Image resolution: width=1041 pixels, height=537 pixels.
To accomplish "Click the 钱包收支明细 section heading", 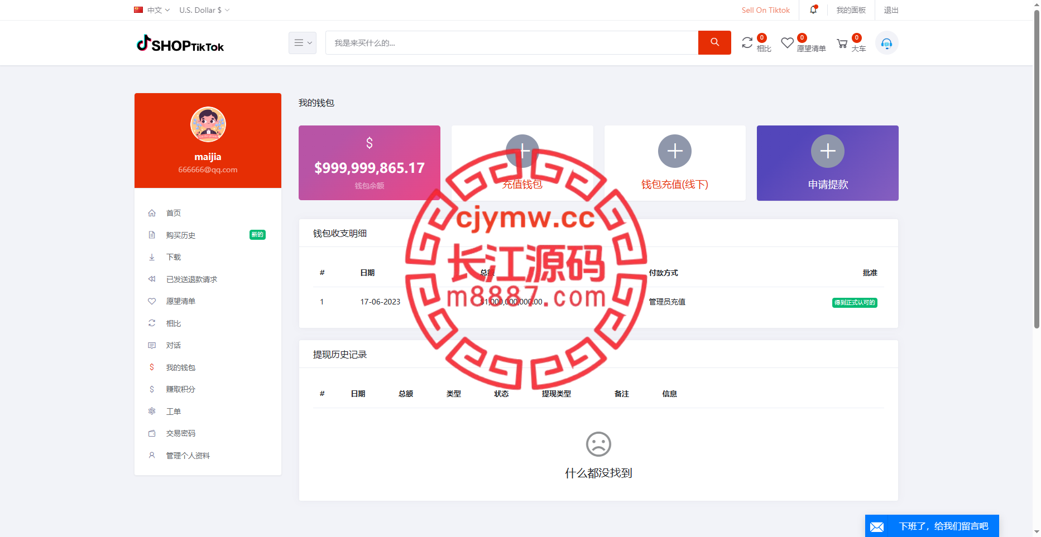I will [340, 233].
